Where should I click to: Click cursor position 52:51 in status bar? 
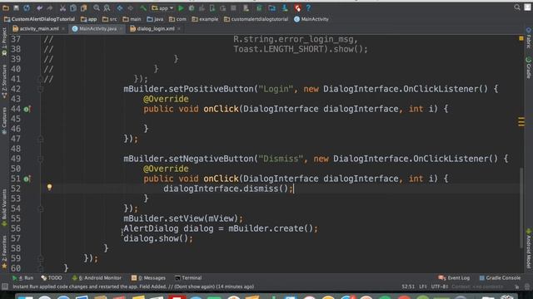(x=408, y=287)
